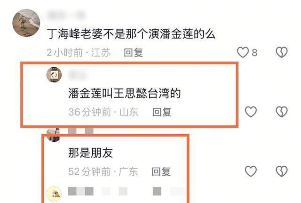Image resolution: width=301 pixels, height=203 pixels.
Task: Open the yellow avatar at bottom
Action: click(x=54, y=194)
